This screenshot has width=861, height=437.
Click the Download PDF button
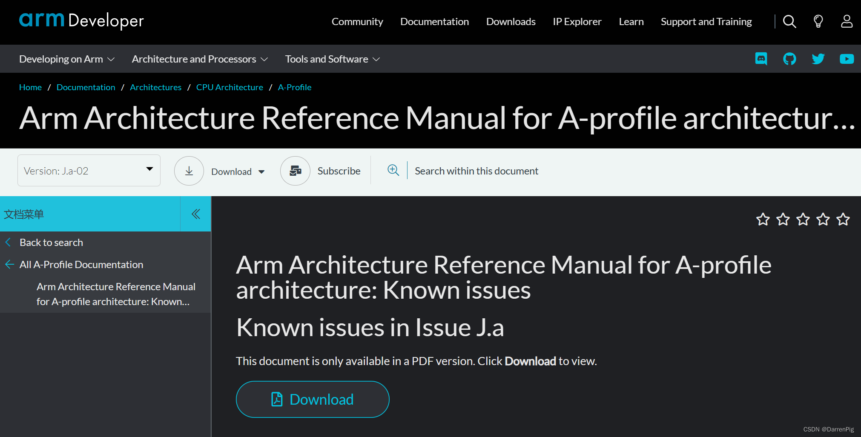(312, 399)
